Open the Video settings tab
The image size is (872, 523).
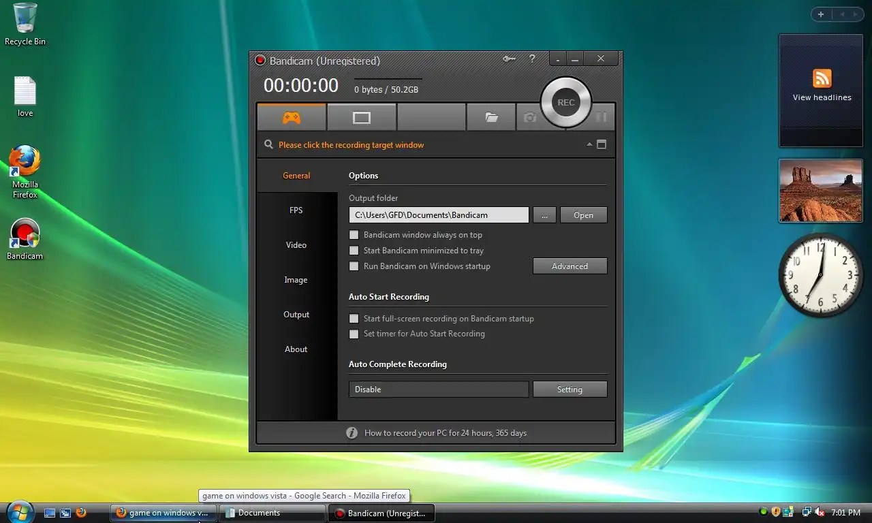point(296,245)
